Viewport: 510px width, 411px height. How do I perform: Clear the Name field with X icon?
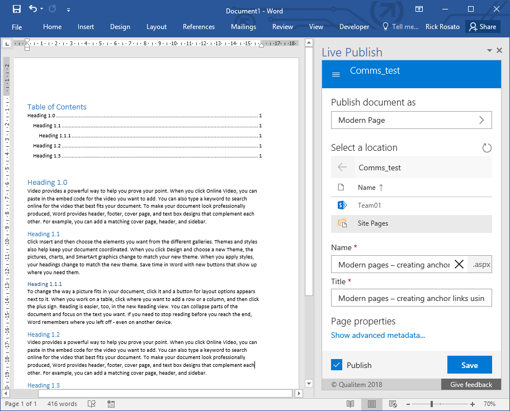pos(459,265)
